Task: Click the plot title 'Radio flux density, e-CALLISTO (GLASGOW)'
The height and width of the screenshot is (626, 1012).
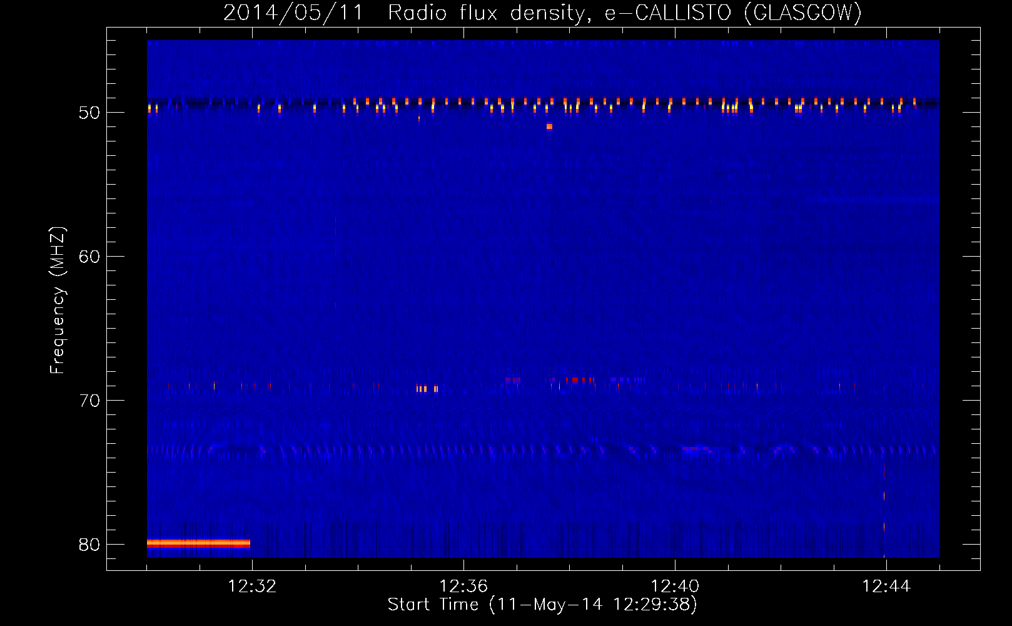Action: click(x=624, y=13)
